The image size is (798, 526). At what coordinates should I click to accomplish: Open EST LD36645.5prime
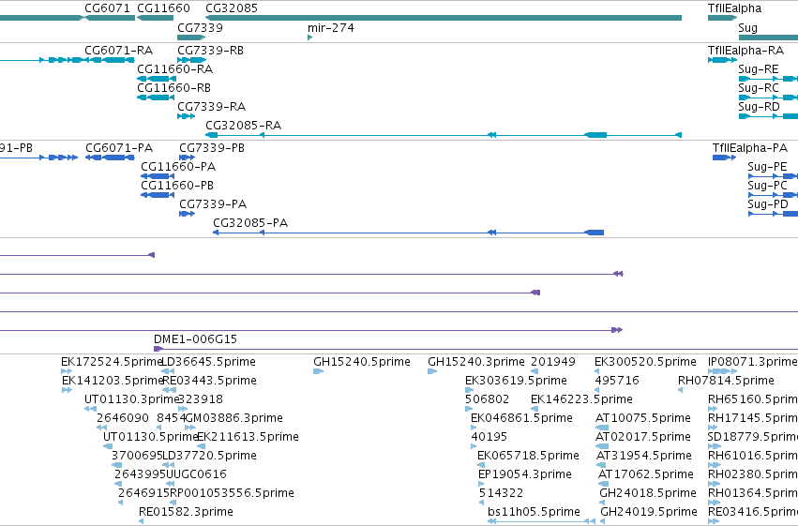208,362
